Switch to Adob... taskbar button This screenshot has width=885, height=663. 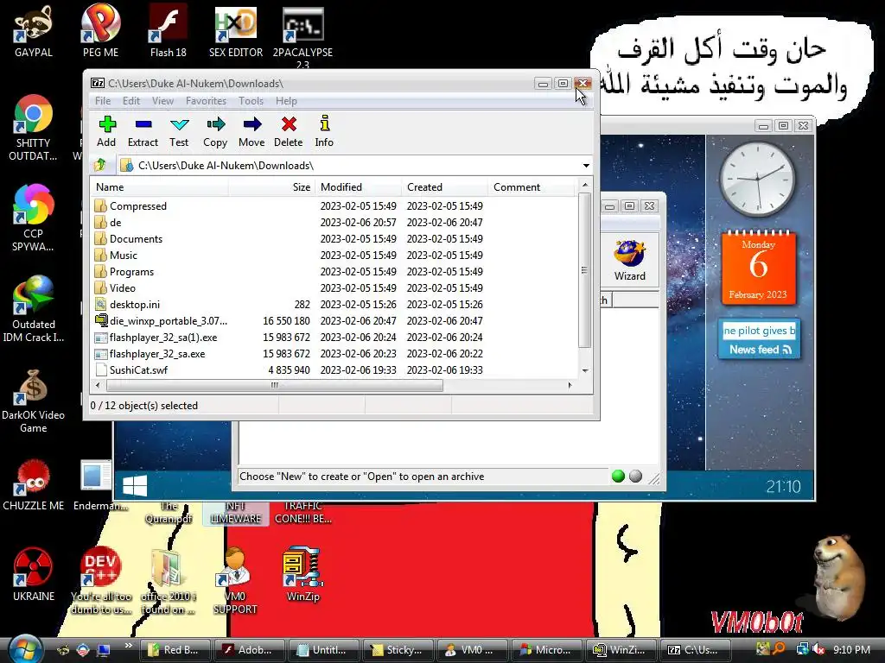pyautogui.click(x=248, y=650)
